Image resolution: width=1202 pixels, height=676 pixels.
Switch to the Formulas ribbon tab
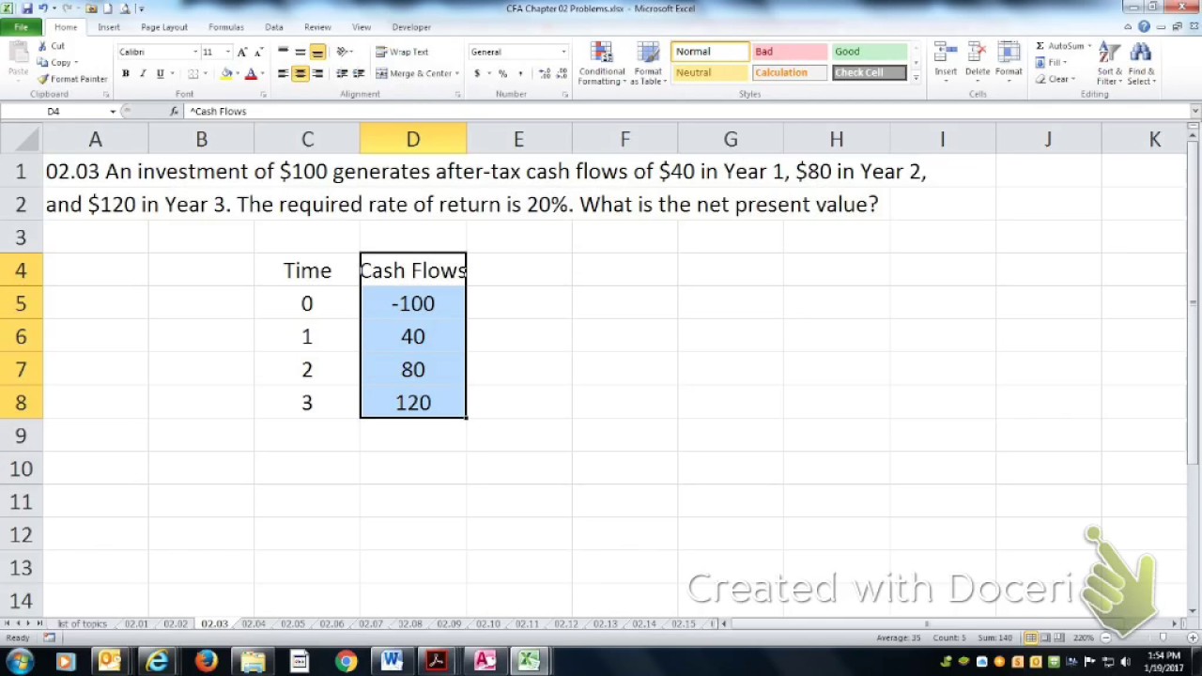point(226,27)
